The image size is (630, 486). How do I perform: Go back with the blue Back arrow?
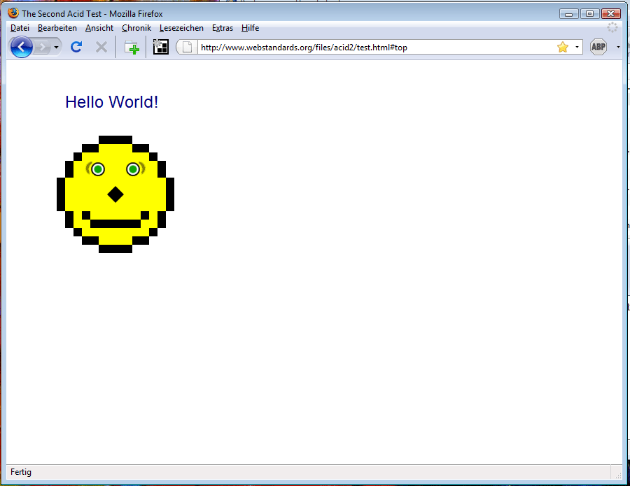click(x=21, y=47)
